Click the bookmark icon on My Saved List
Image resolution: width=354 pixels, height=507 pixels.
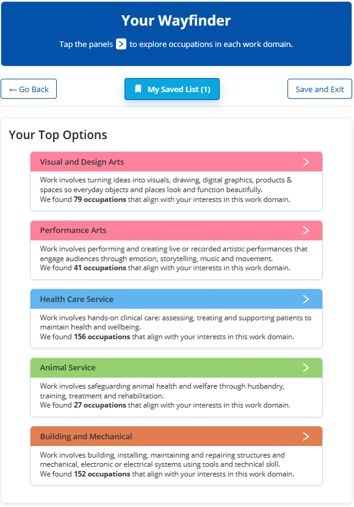click(138, 88)
